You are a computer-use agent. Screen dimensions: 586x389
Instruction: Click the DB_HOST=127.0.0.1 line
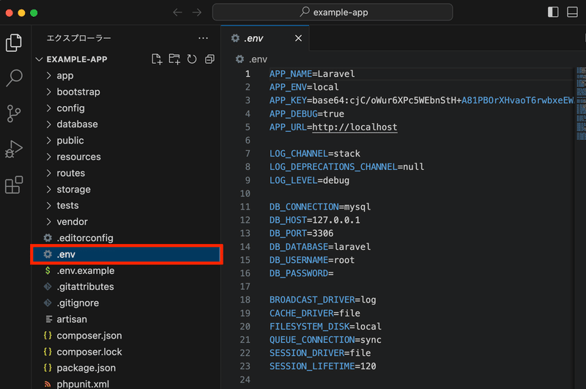[x=315, y=220]
